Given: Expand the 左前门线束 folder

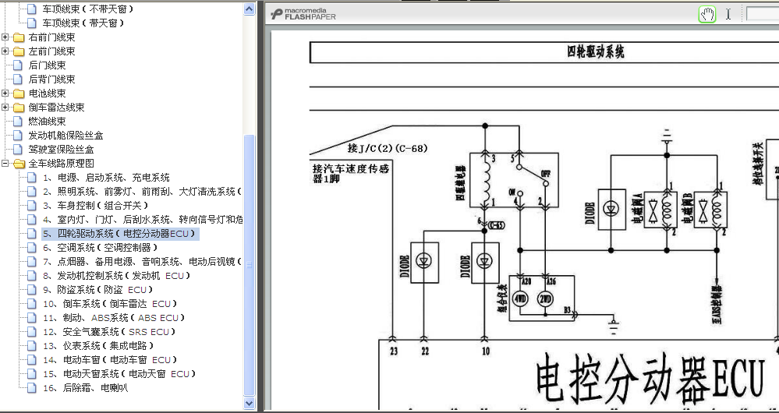Looking at the screenshot, I should point(5,51).
